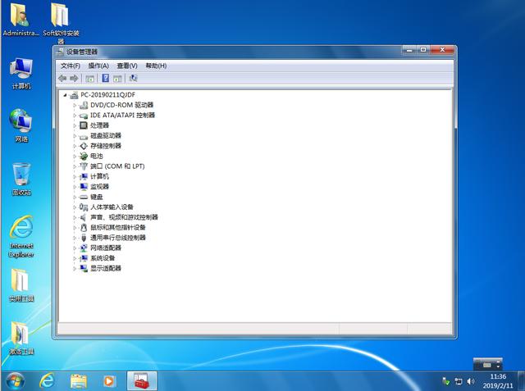
Task: Launch Media Player from the taskbar
Action: tap(109, 381)
